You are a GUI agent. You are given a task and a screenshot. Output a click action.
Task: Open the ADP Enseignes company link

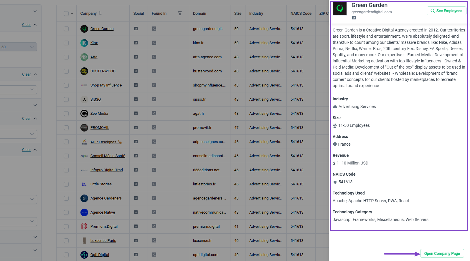106,142
